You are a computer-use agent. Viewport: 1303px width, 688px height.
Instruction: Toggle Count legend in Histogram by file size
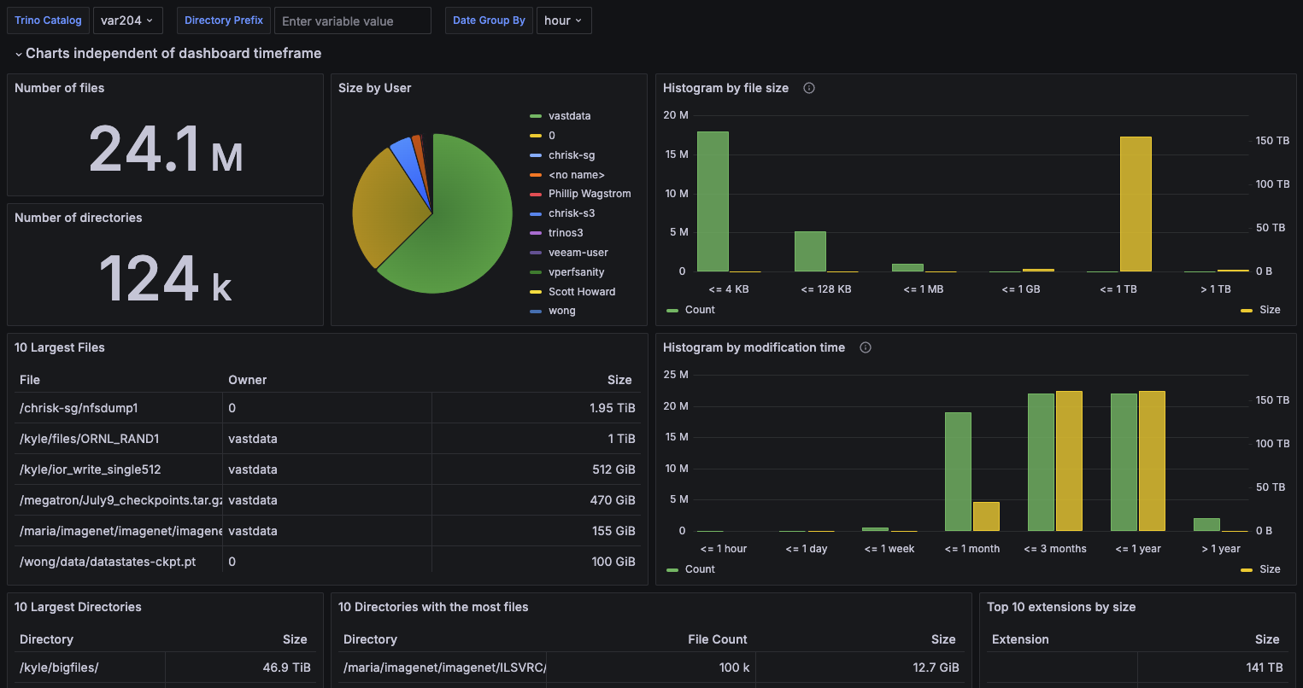tap(700, 310)
